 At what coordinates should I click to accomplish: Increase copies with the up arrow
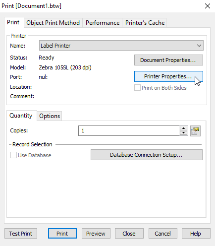point(183,128)
